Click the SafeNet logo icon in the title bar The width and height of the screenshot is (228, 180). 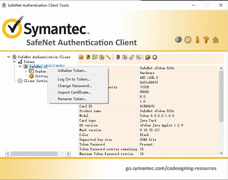pyautogui.click(x=4, y=5)
